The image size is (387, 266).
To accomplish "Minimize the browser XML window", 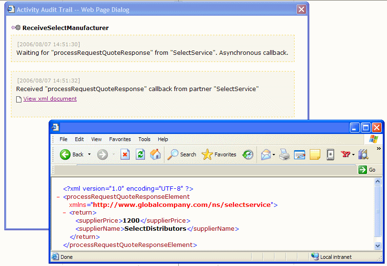I will pyautogui.click(x=355, y=128).
